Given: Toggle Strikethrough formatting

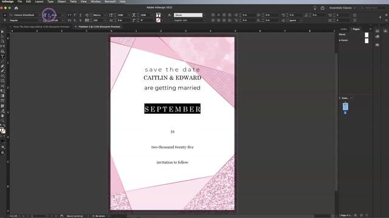Looking at the screenshot, I should click(x=80, y=20).
